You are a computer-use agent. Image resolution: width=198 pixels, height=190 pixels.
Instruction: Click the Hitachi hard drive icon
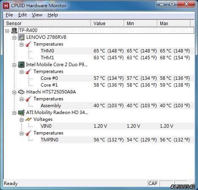[21, 92]
